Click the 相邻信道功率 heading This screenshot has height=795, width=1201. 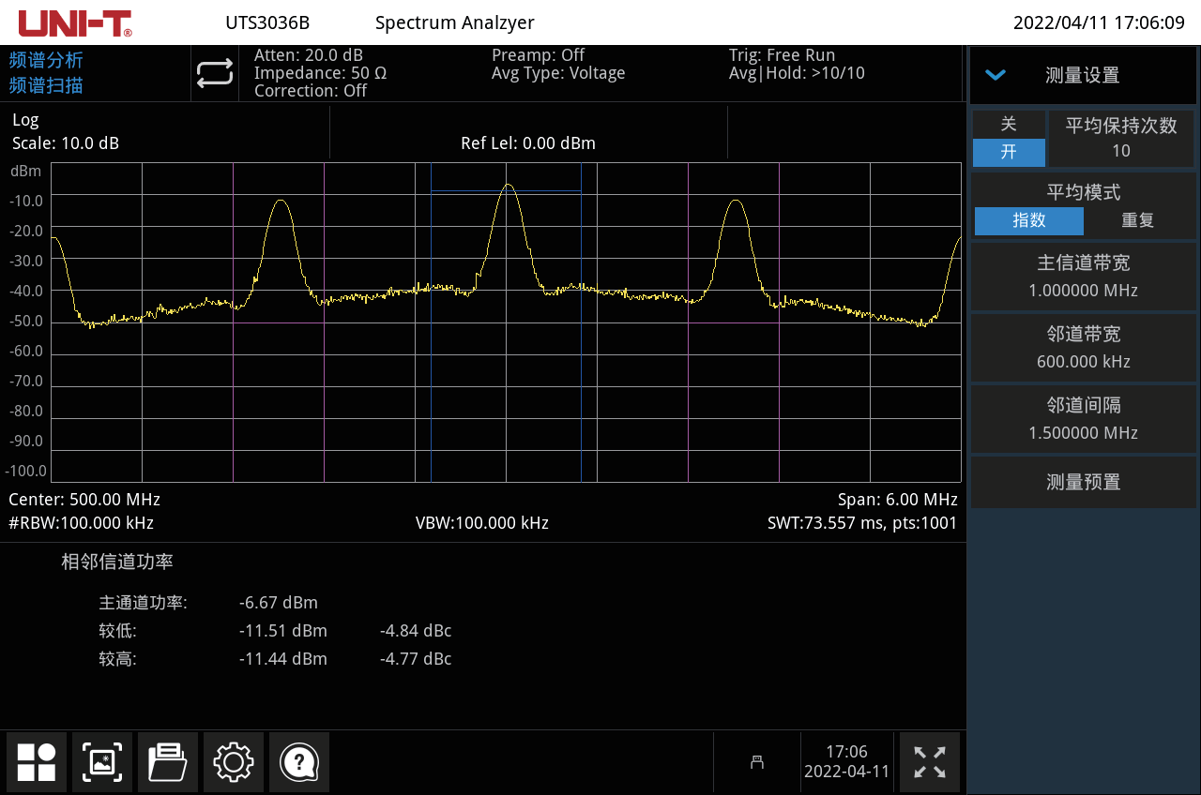pos(117,562)
